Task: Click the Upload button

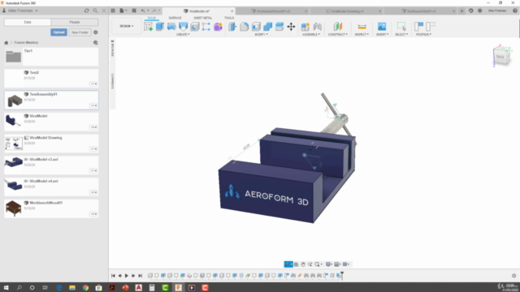Action: point(58,32)
